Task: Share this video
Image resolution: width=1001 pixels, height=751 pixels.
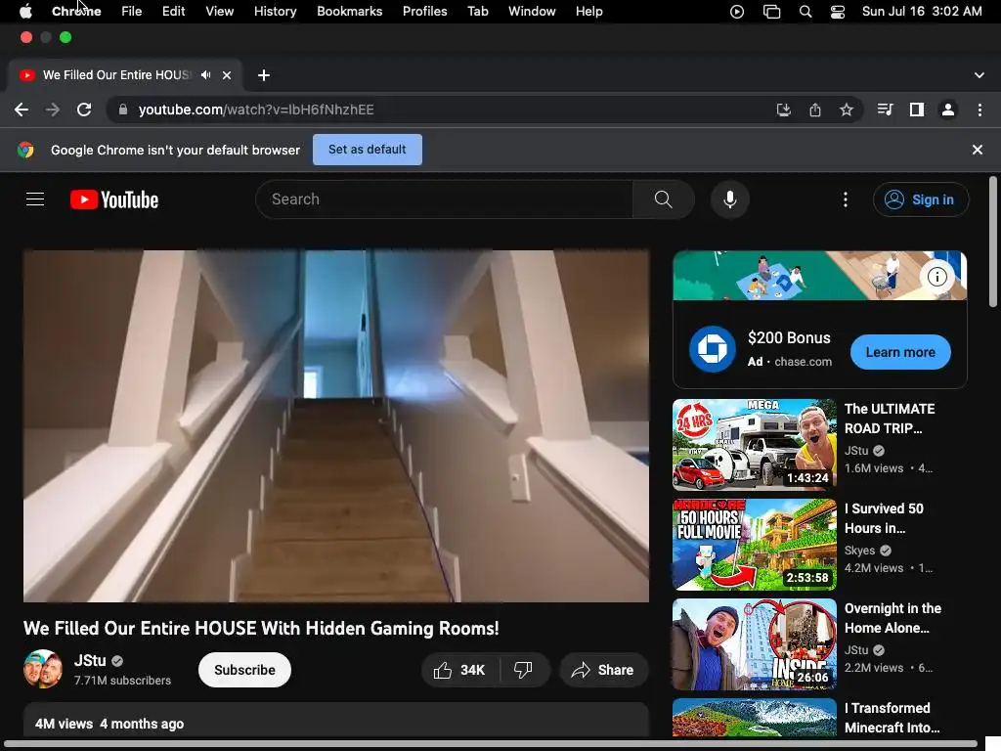Action: pyautogui.click(x=603, y=670)
